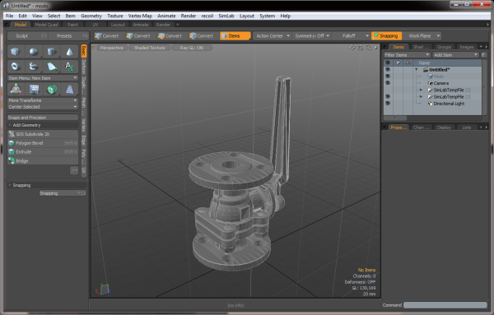Click the viewport rotate icon
This screenshot has width=494, height=315.
tap(361, 48)
